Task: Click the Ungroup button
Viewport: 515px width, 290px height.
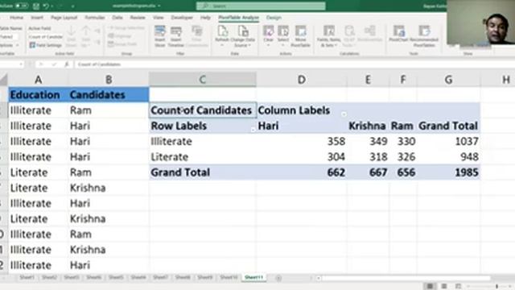Action: [120, 35]
